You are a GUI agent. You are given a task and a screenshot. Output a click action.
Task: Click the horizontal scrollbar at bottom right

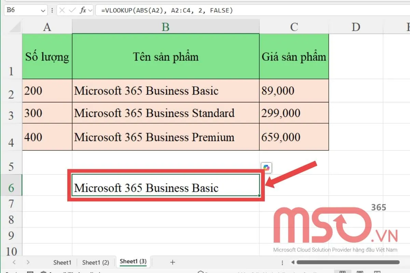pos(348,262)
